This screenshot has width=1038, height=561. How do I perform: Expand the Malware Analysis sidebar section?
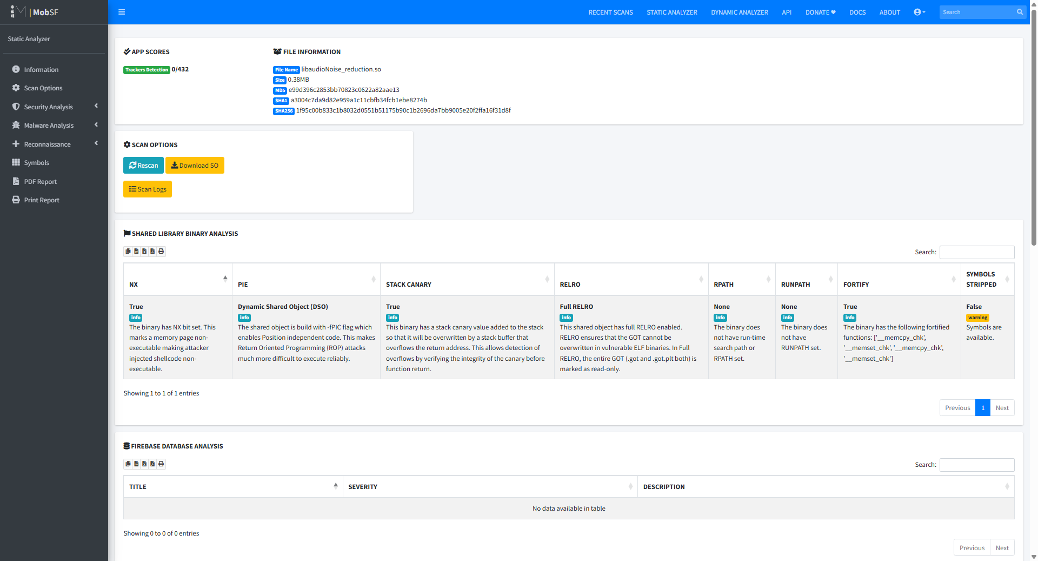54,125
